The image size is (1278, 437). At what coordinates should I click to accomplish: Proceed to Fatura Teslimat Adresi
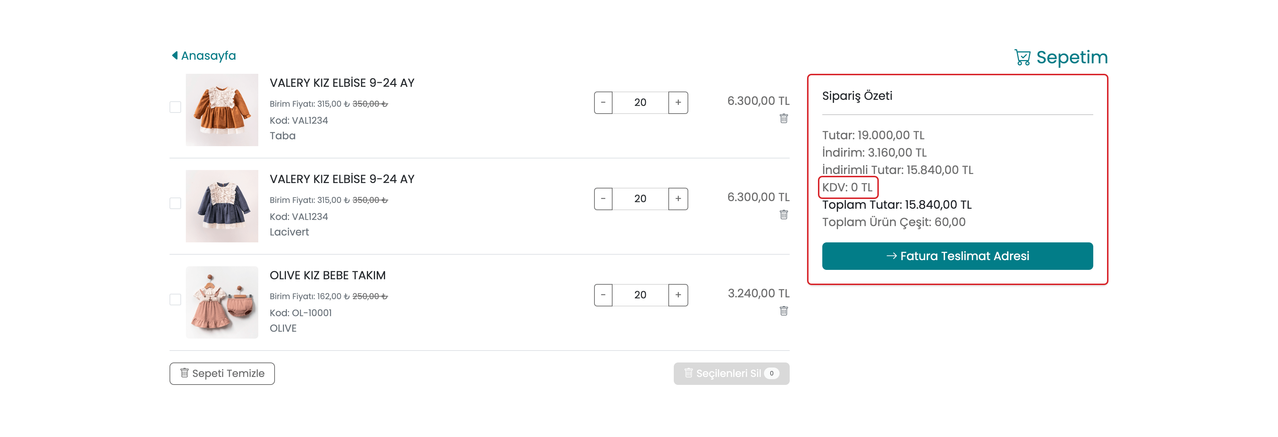[957, 256]
